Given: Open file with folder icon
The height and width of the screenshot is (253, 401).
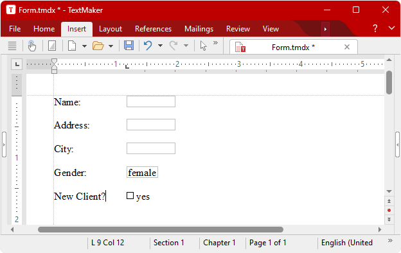Looking at the screenshot, I should [x=98, y=46].
